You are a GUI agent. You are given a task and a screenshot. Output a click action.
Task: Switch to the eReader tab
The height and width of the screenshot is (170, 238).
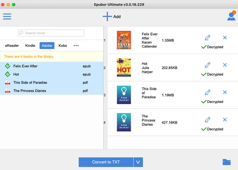point(12,45)
